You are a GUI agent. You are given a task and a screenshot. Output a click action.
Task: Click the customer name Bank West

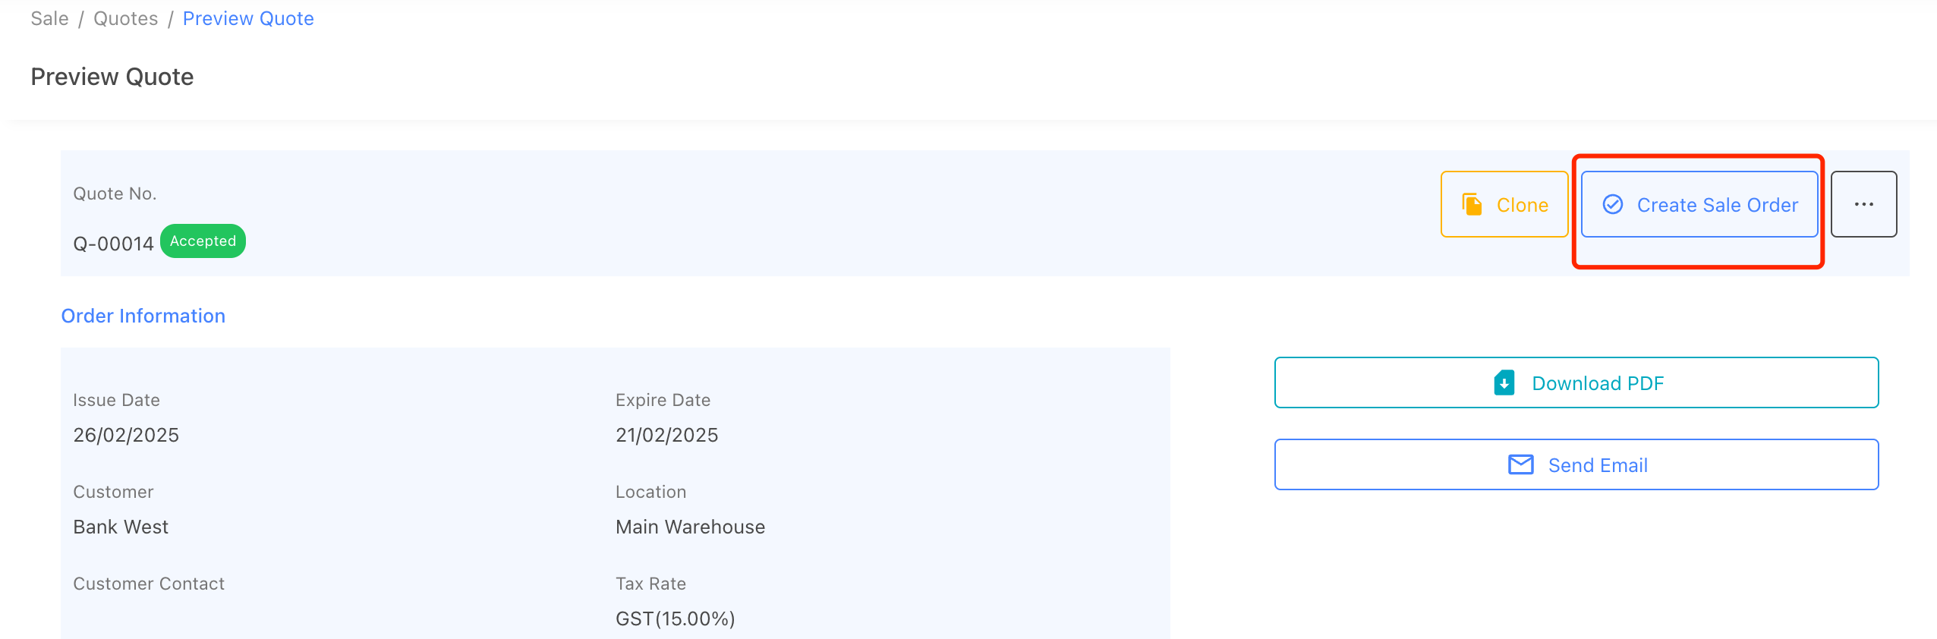(121, 527)
